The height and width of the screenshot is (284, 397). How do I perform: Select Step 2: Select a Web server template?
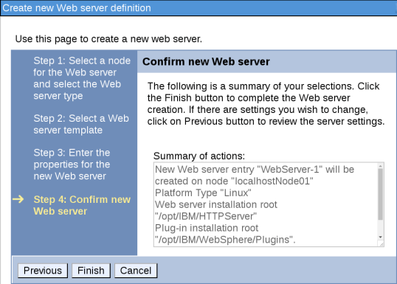81,124
